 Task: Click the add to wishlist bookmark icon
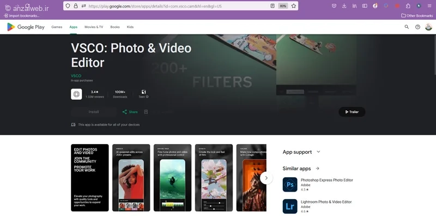pos(146,112)
